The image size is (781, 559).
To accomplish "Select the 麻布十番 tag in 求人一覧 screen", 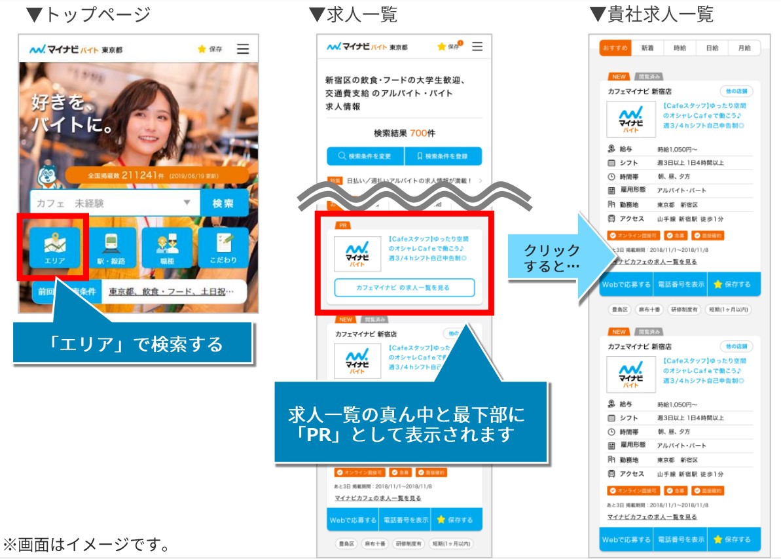I will click(374, 543).
